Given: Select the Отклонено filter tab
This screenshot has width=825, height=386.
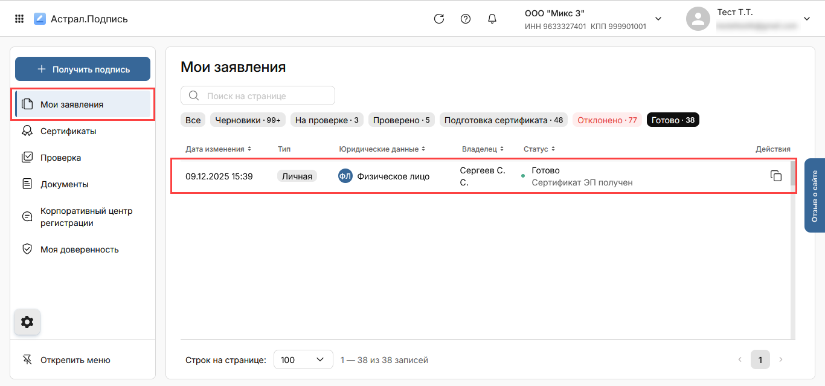Looking at the screenshot, I should pos(607,120).
